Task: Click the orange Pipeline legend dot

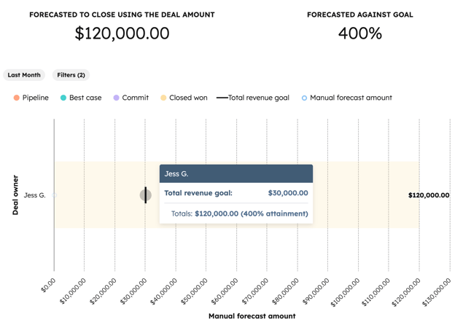Action: coord(16,98)
